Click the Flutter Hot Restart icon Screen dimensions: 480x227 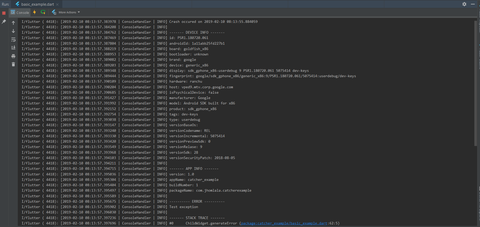coord(43,12)
